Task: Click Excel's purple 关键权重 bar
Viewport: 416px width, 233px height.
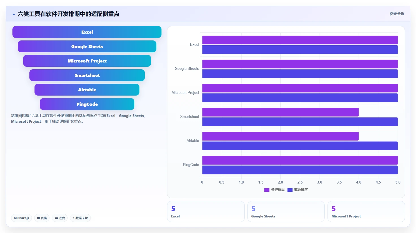Action: tap(300, 40)
